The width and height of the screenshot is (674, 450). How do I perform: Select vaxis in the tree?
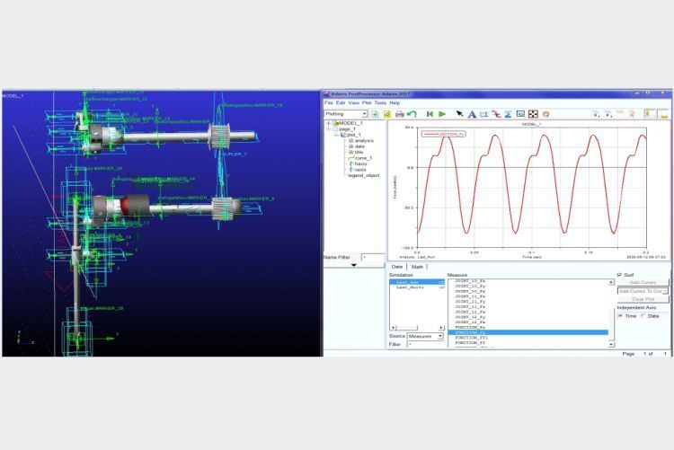(360, 170)
